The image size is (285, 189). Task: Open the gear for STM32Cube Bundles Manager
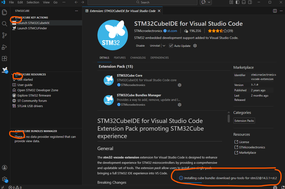pos(179,104)
